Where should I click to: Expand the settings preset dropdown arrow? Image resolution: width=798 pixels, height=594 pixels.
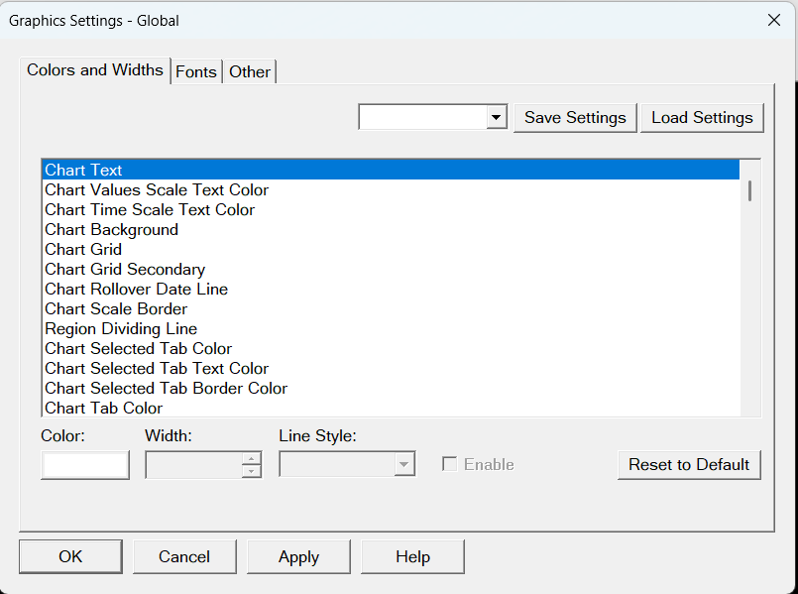497,118
